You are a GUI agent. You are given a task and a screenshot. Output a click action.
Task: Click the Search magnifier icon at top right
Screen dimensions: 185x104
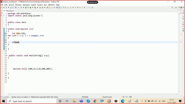(172, 8)
